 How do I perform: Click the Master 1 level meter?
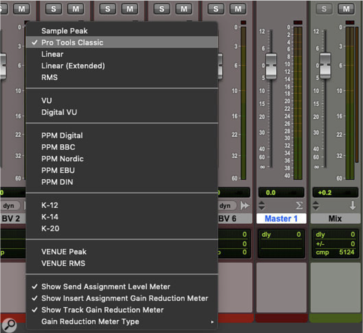[298, 103]
